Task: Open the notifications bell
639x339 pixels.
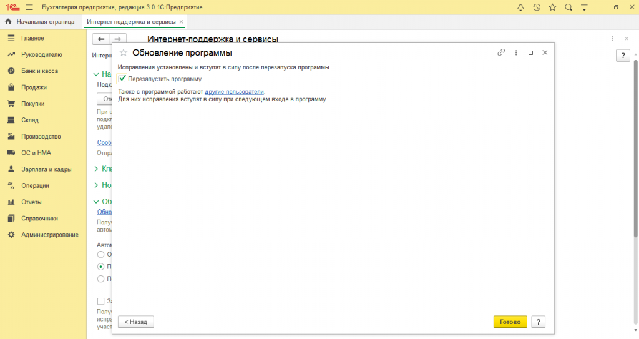Action: pos(520,7)
